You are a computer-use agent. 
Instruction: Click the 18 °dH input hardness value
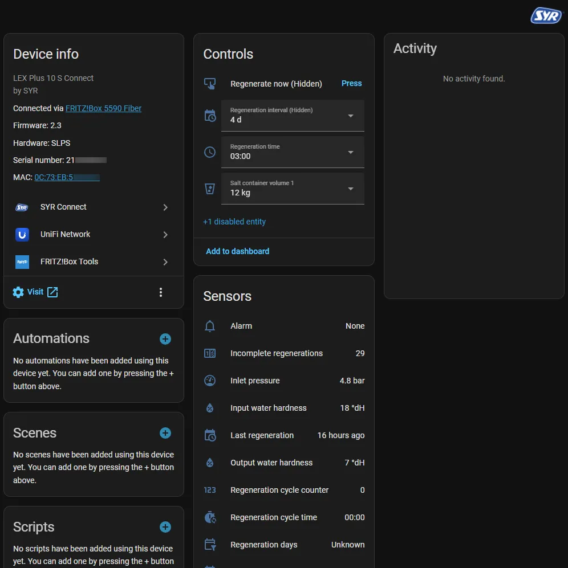(352, 408)
